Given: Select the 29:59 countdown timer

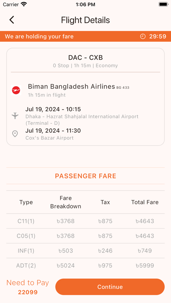Looking at the screenshot, I should 157,36.
